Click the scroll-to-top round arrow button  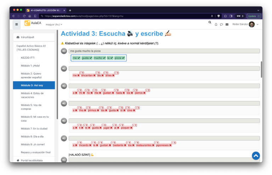pos(256,156)
